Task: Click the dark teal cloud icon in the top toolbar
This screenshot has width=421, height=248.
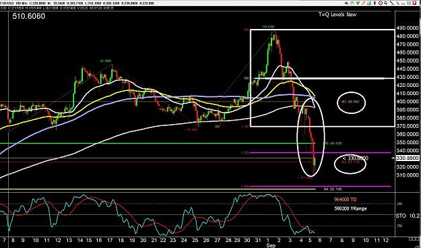Action: 346,3
